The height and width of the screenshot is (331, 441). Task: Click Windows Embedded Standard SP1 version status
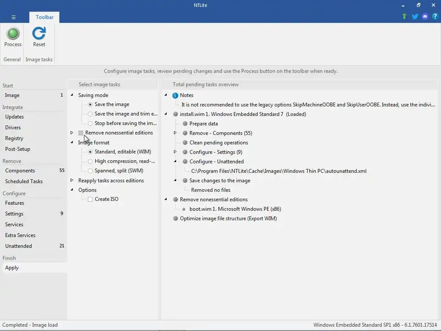tap(375, 325)
